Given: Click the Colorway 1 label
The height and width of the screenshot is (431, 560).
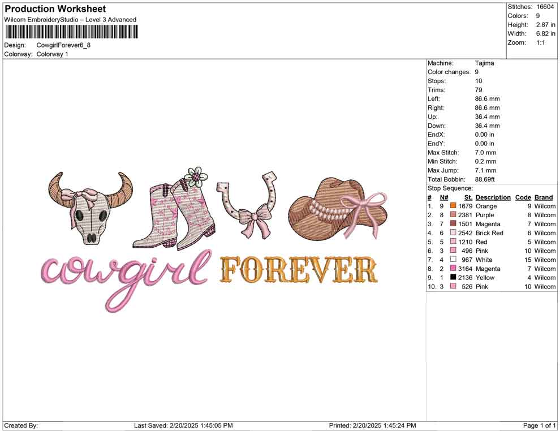Looking at the screenshot, I should point(52,54).
